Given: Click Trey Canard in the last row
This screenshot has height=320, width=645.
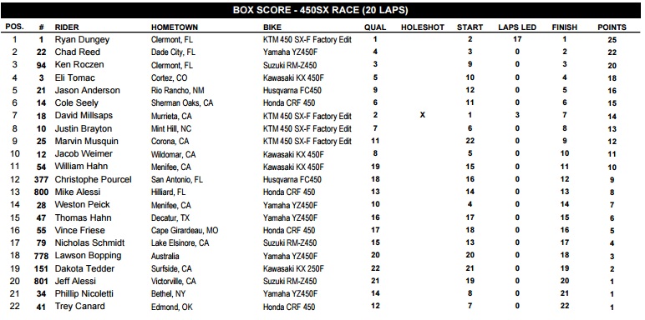Looking at the screenshot, I should 80,307.
